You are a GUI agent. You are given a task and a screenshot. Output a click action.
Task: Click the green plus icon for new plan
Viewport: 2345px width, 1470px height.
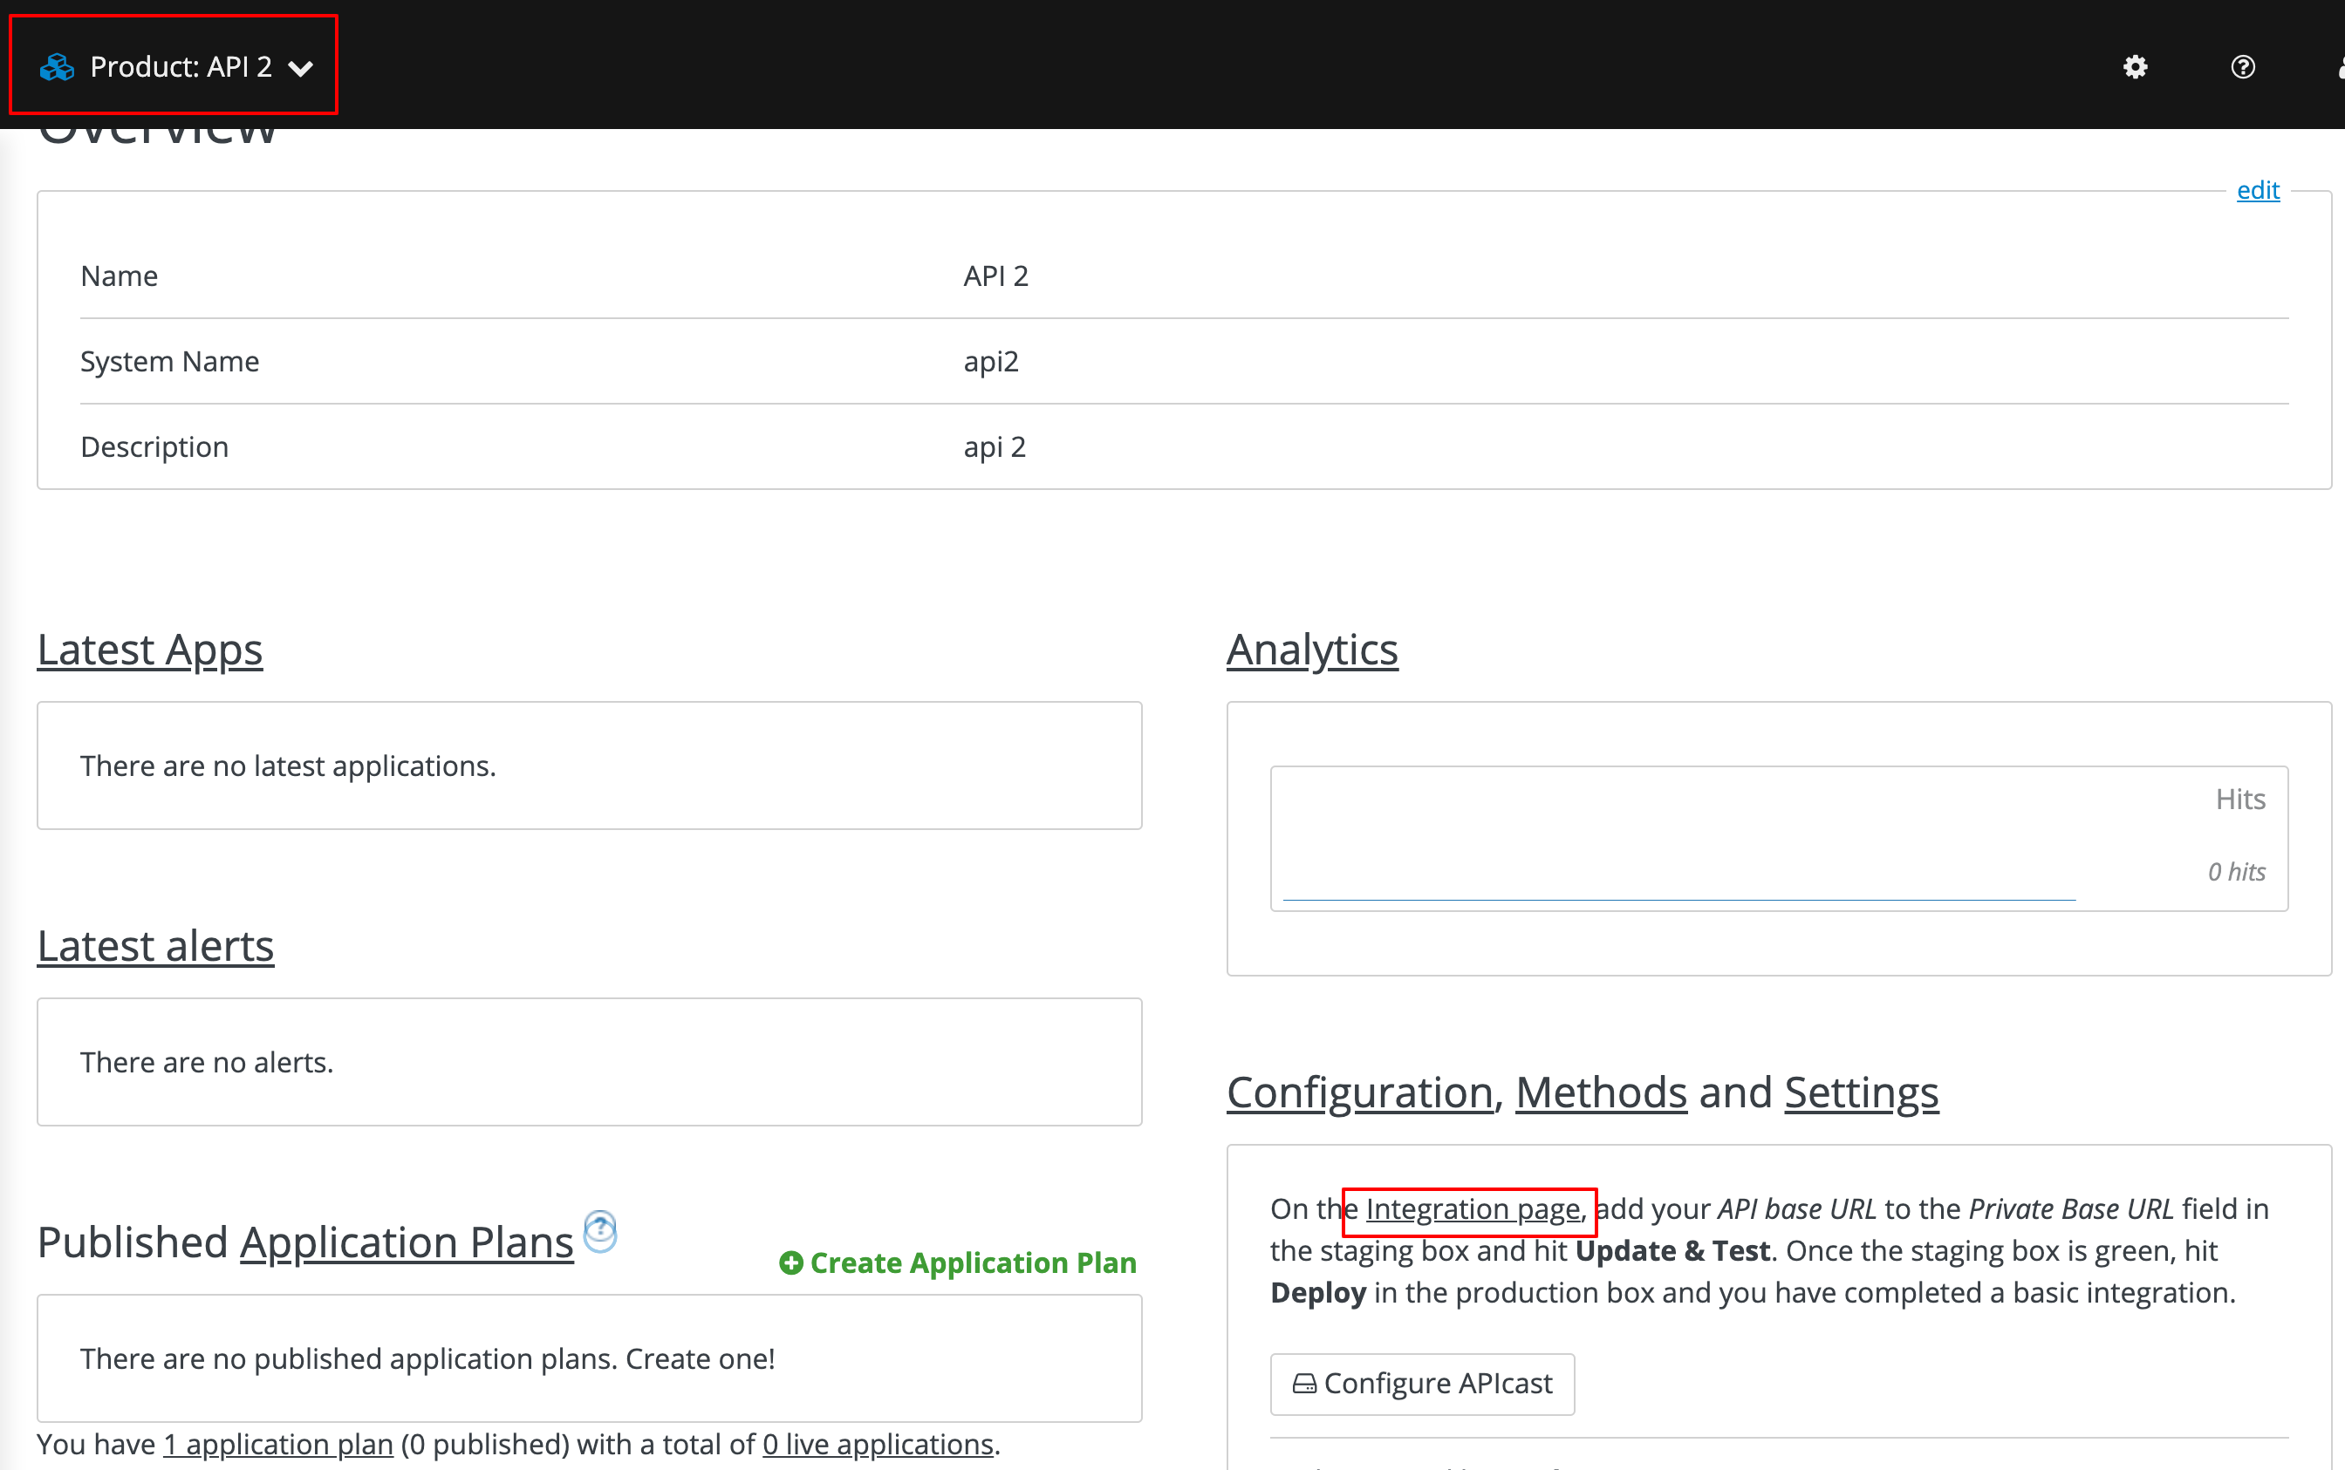click(790, 1262)
